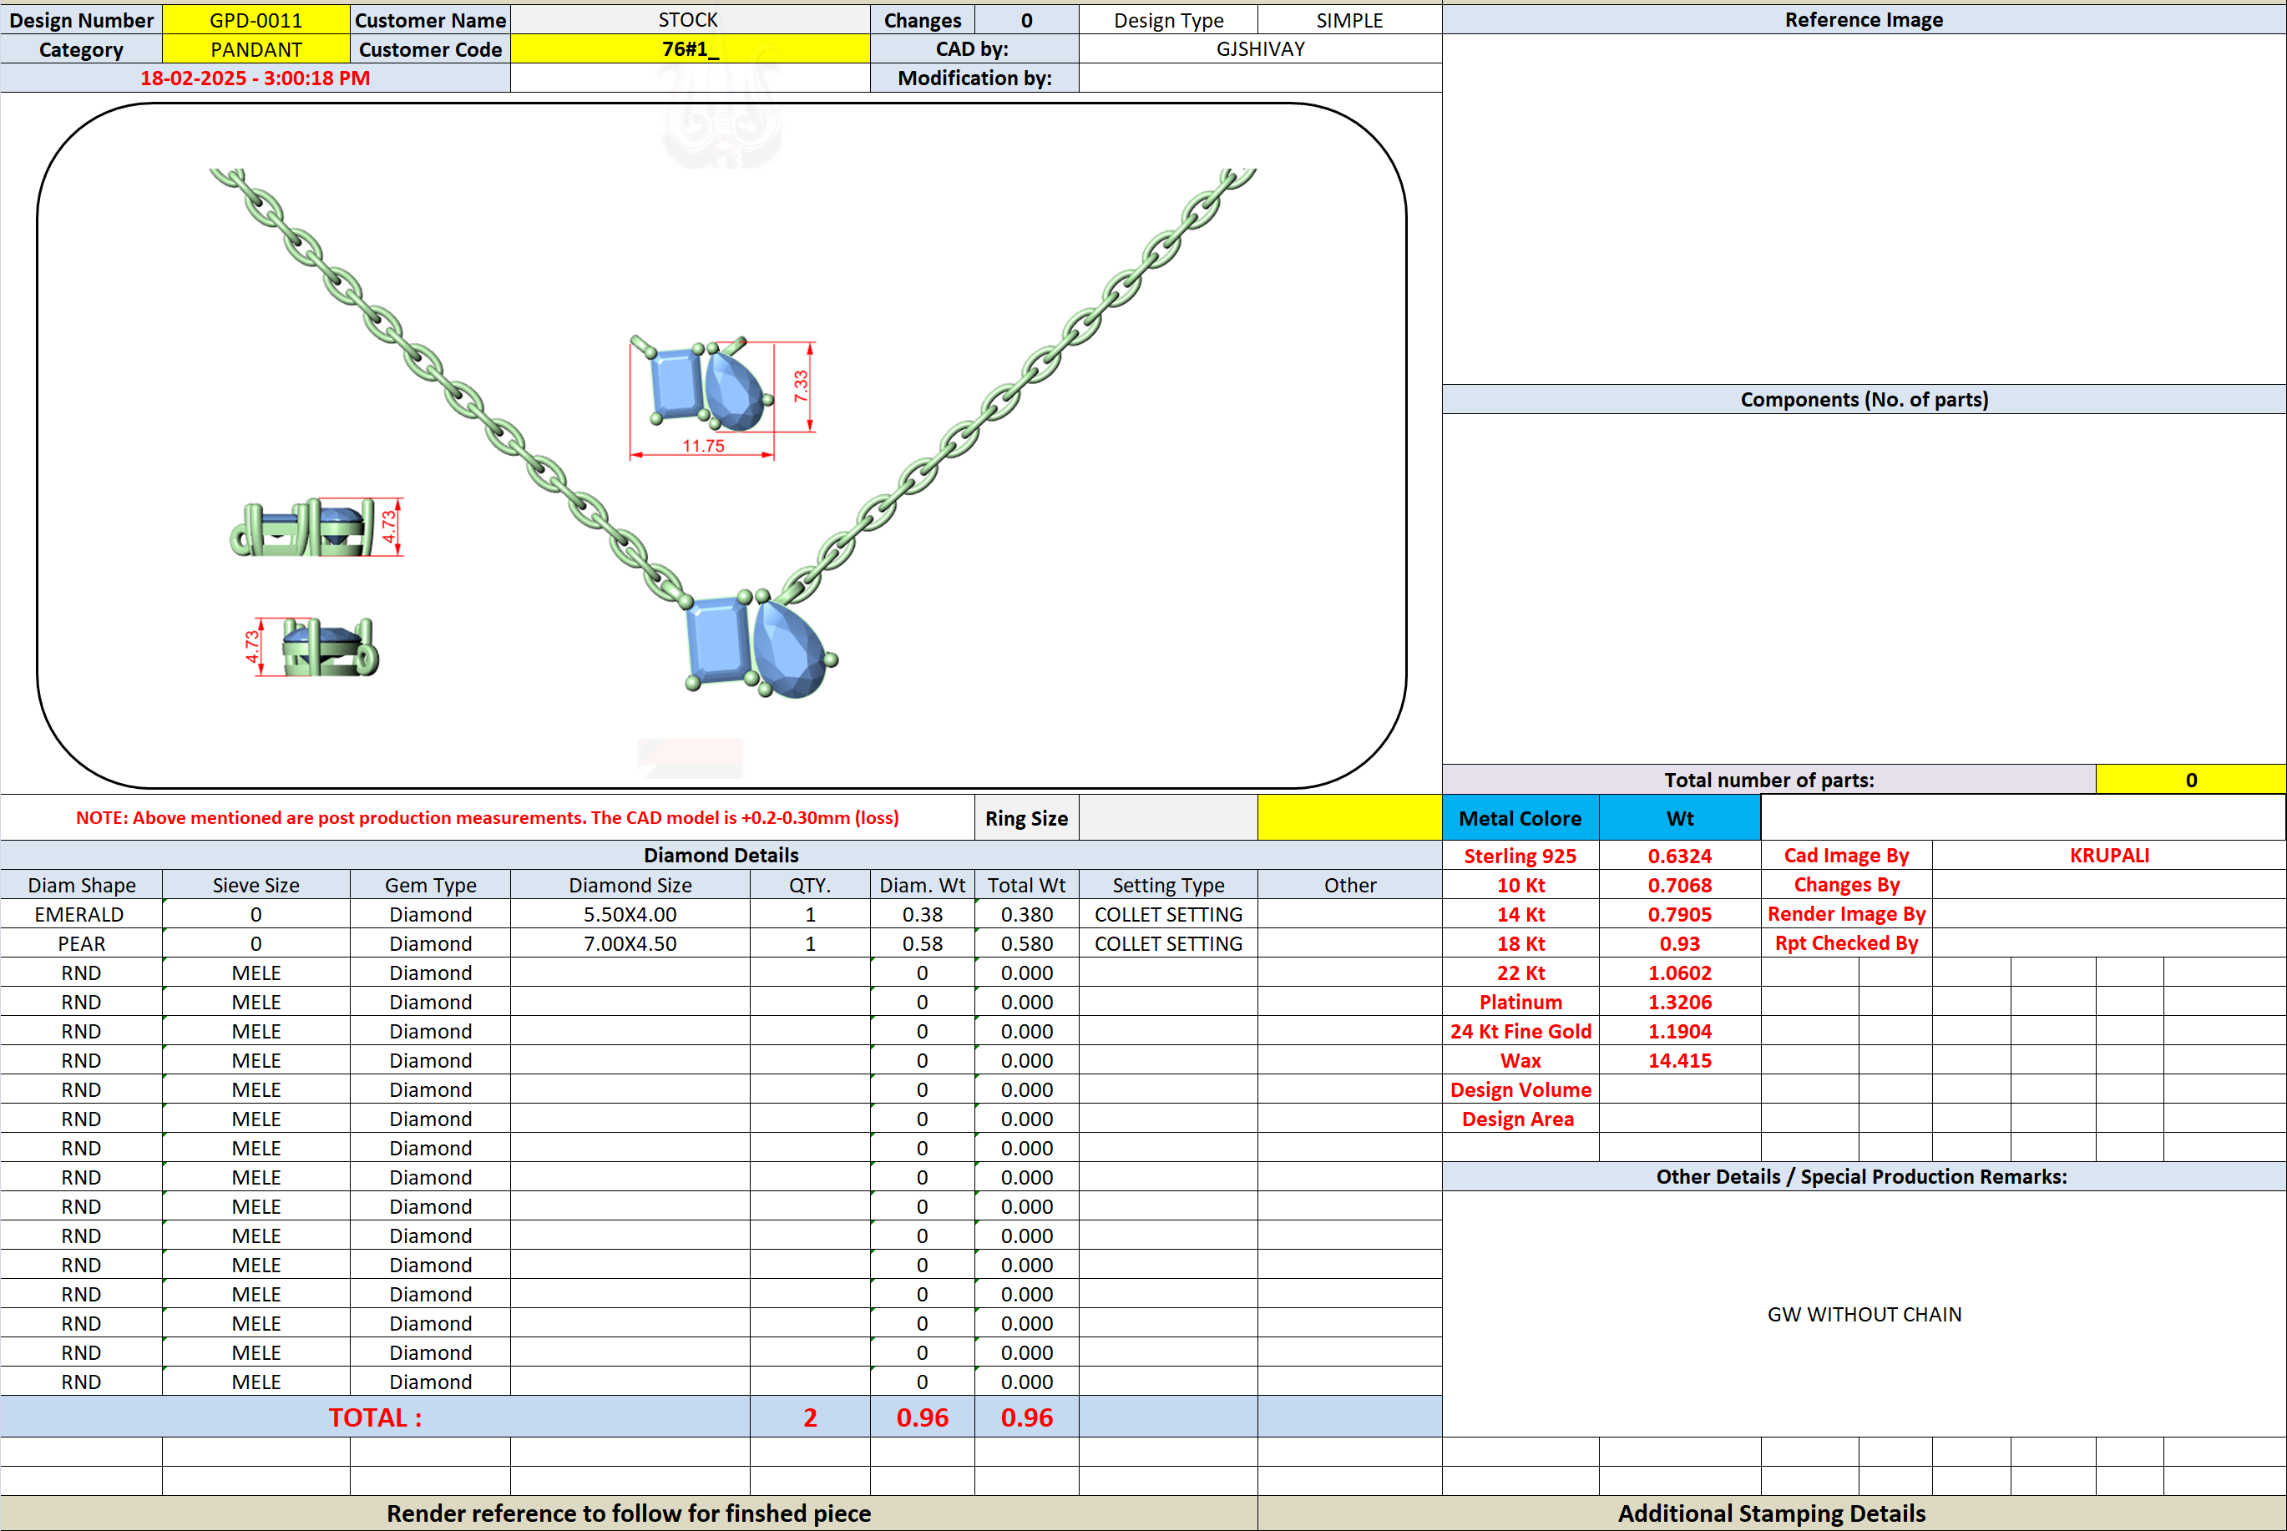
Task: Select the 24 Kt Fine Gold label
Action: [1520, 1032]
